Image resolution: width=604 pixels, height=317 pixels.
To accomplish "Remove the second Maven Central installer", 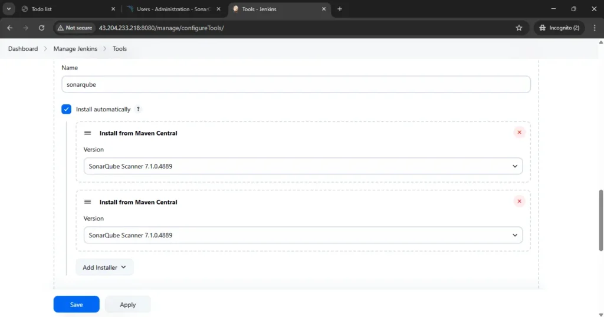I will tap(519, 202).
